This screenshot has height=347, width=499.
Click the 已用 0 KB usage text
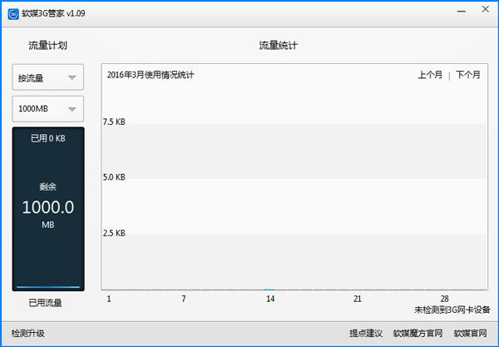(48, 138)
